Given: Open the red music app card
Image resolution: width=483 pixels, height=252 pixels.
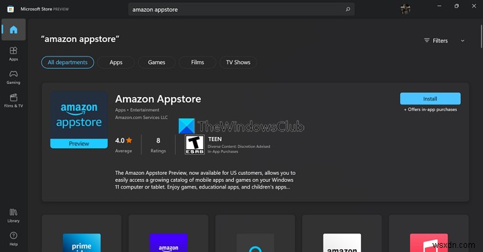Looking at the screenshot, I should (x=428, y=233).
